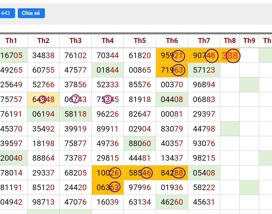Click the green cell 88060
272x214 pixels.
140,143
